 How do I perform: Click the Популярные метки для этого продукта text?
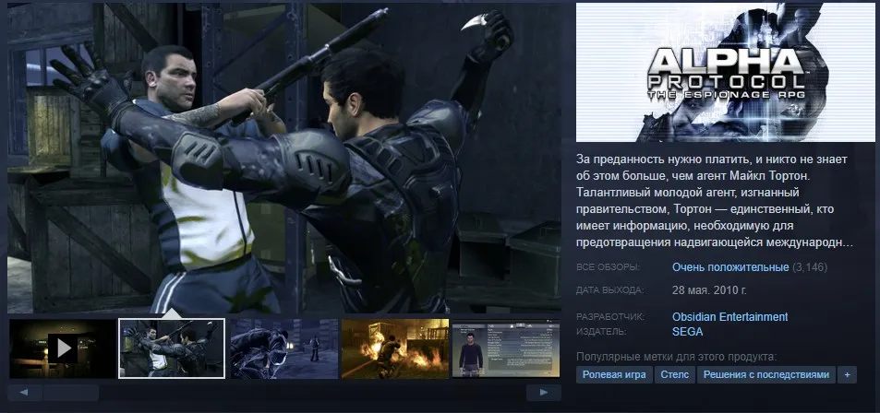click(676, 357)
